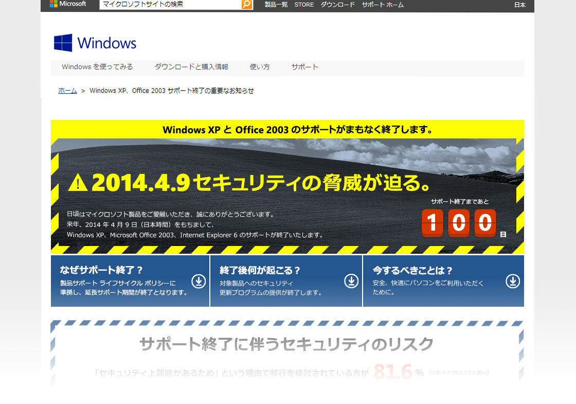
Task: Click breadcrumb text Windows XP、Office 2003 サポート終了
Action: click(172, 91)
